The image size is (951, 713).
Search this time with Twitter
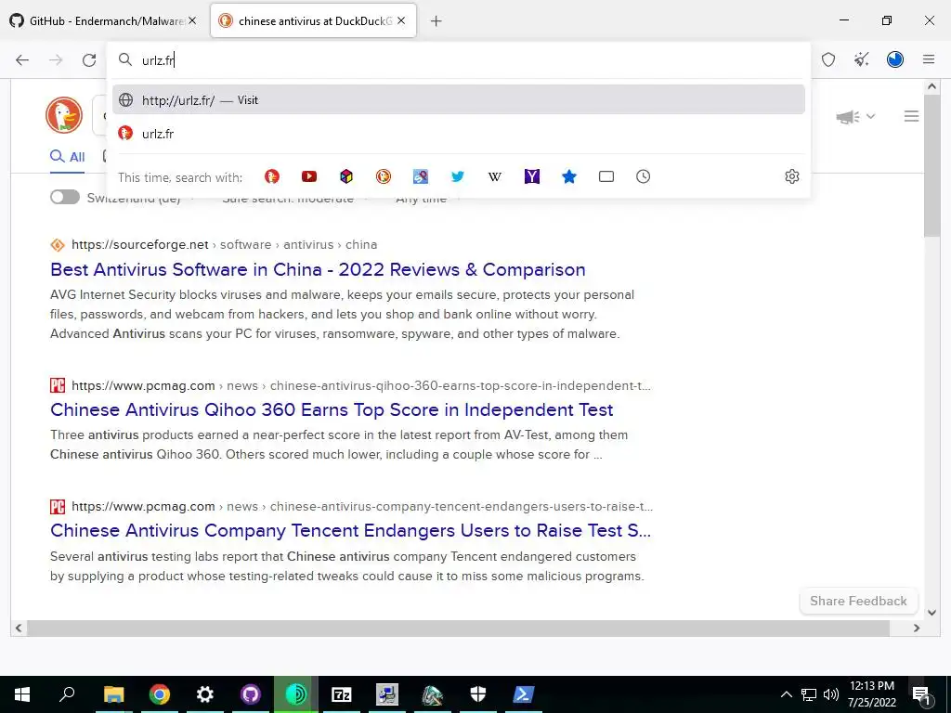[x=458, y=176]
